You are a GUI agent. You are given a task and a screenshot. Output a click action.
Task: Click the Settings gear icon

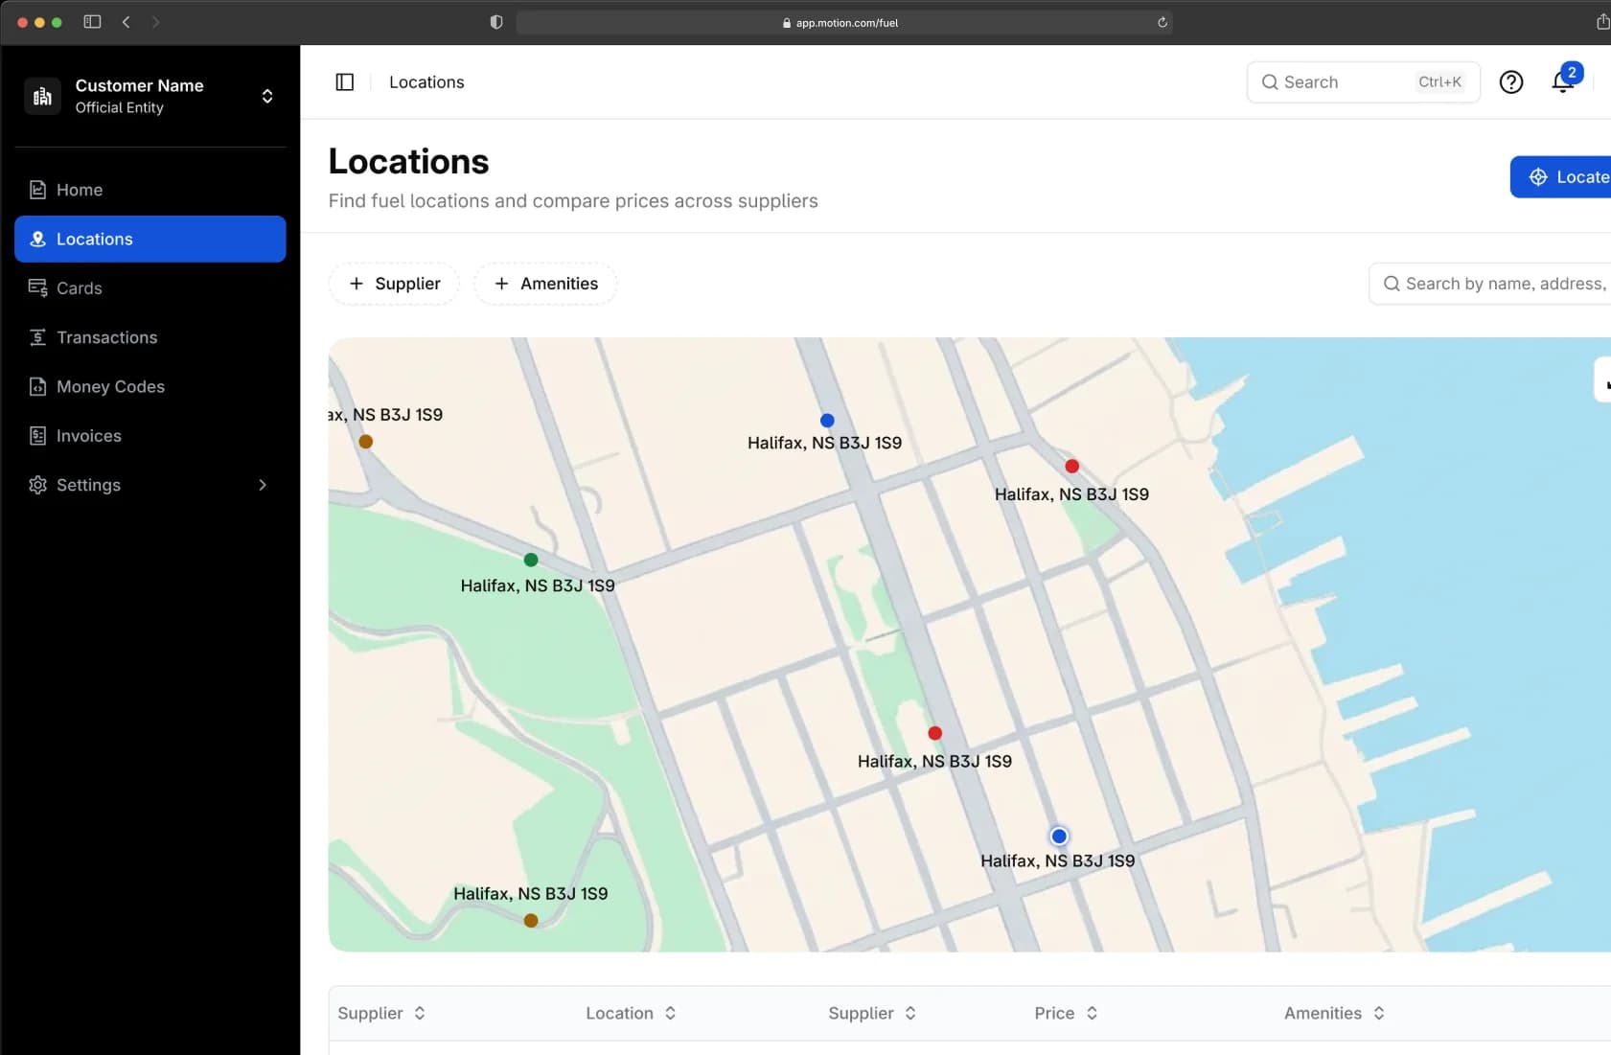[x=37, y=485]
